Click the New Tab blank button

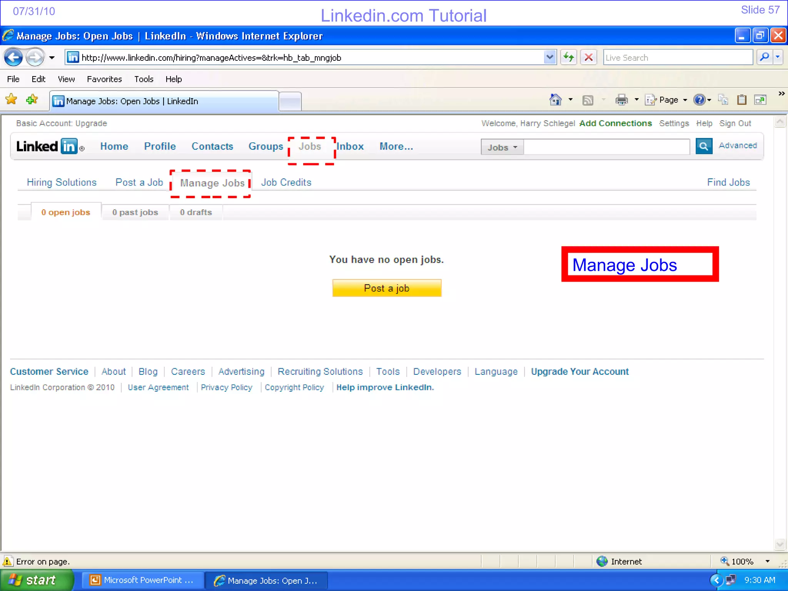click(290, 102)
